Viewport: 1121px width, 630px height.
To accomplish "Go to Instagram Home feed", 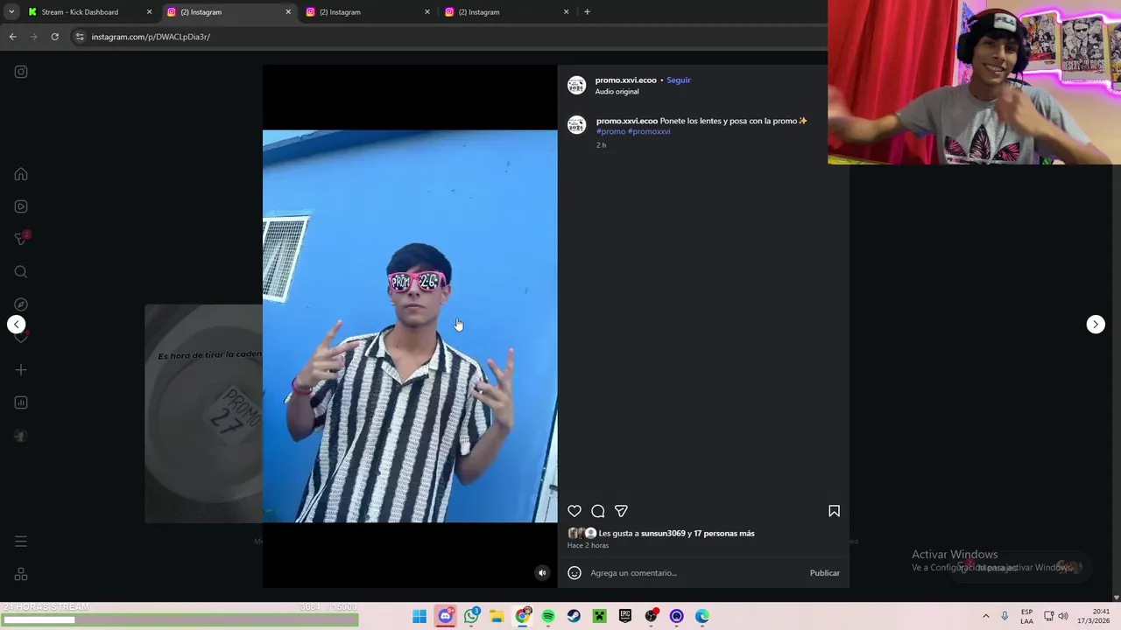I will [x=21, y=174].
